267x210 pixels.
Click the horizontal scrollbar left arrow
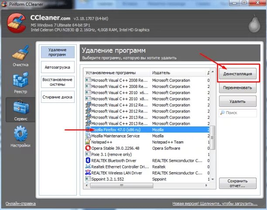pos(87,185)
